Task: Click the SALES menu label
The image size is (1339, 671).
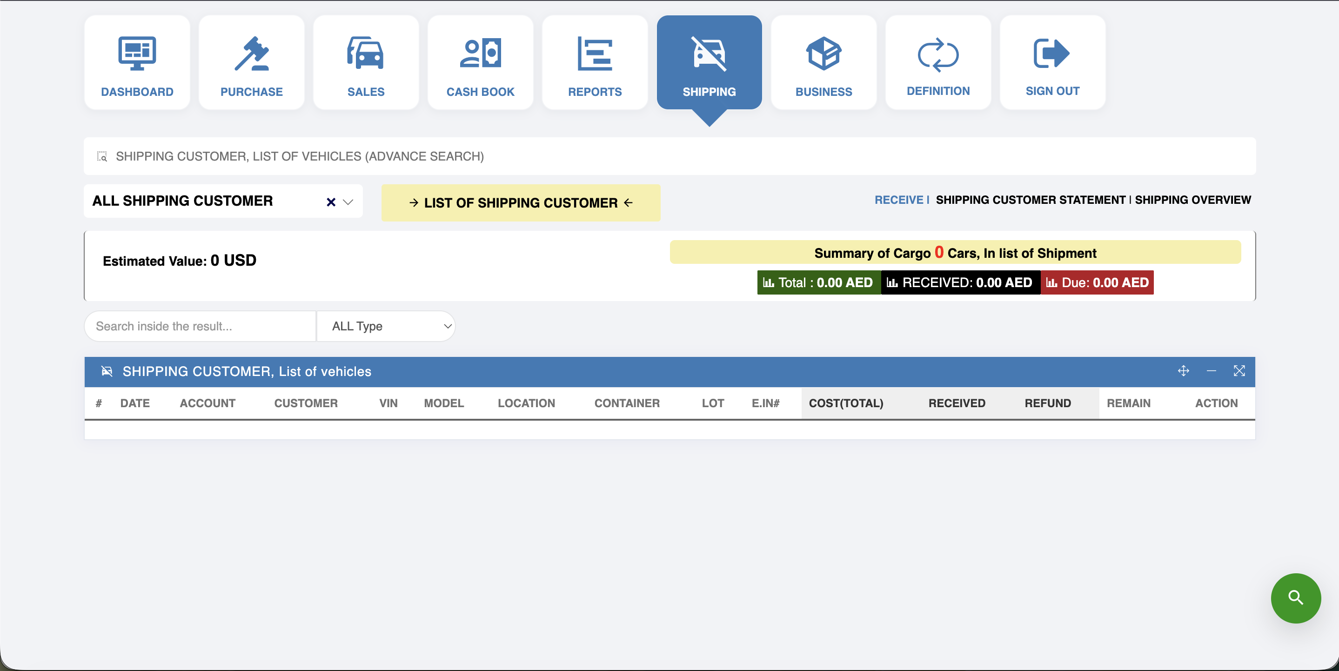Action: click(365, 92)
